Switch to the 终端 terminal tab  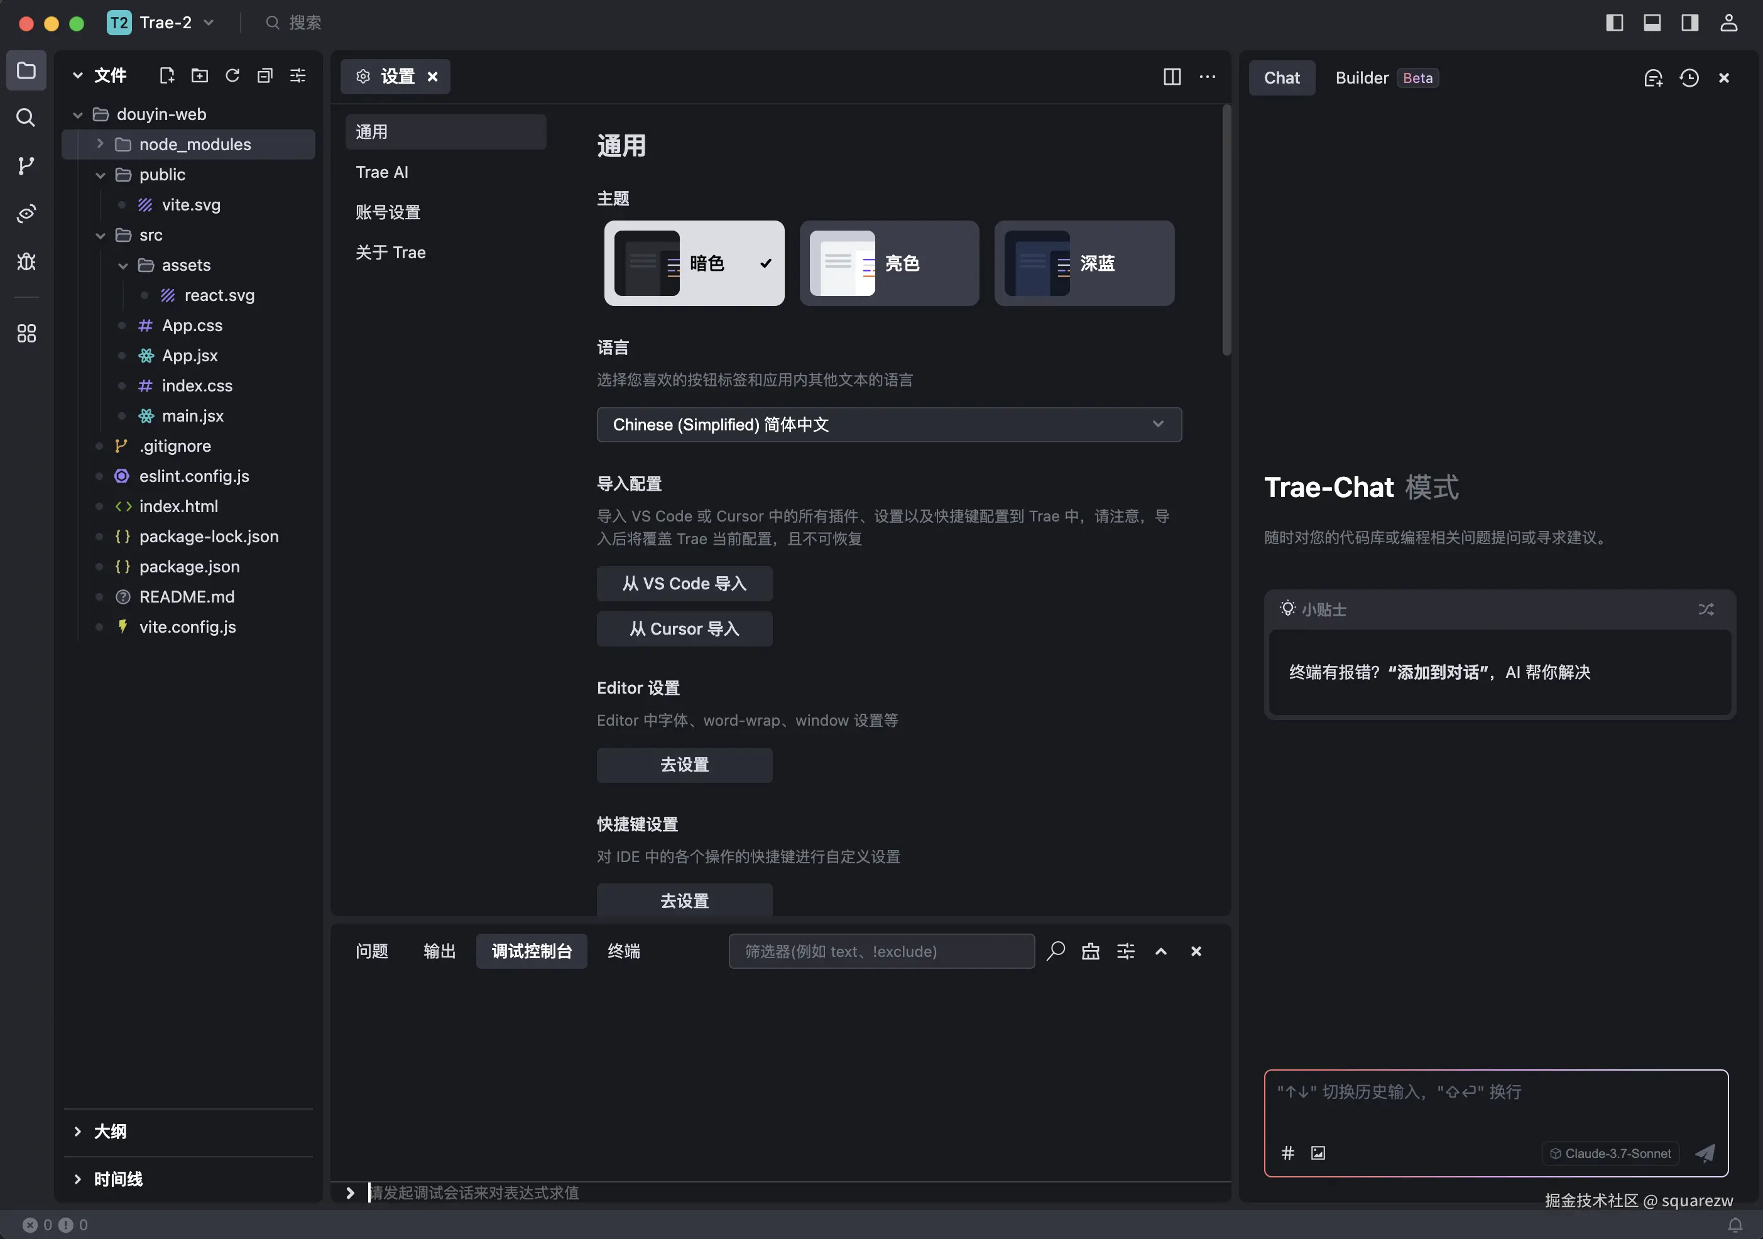623,951
